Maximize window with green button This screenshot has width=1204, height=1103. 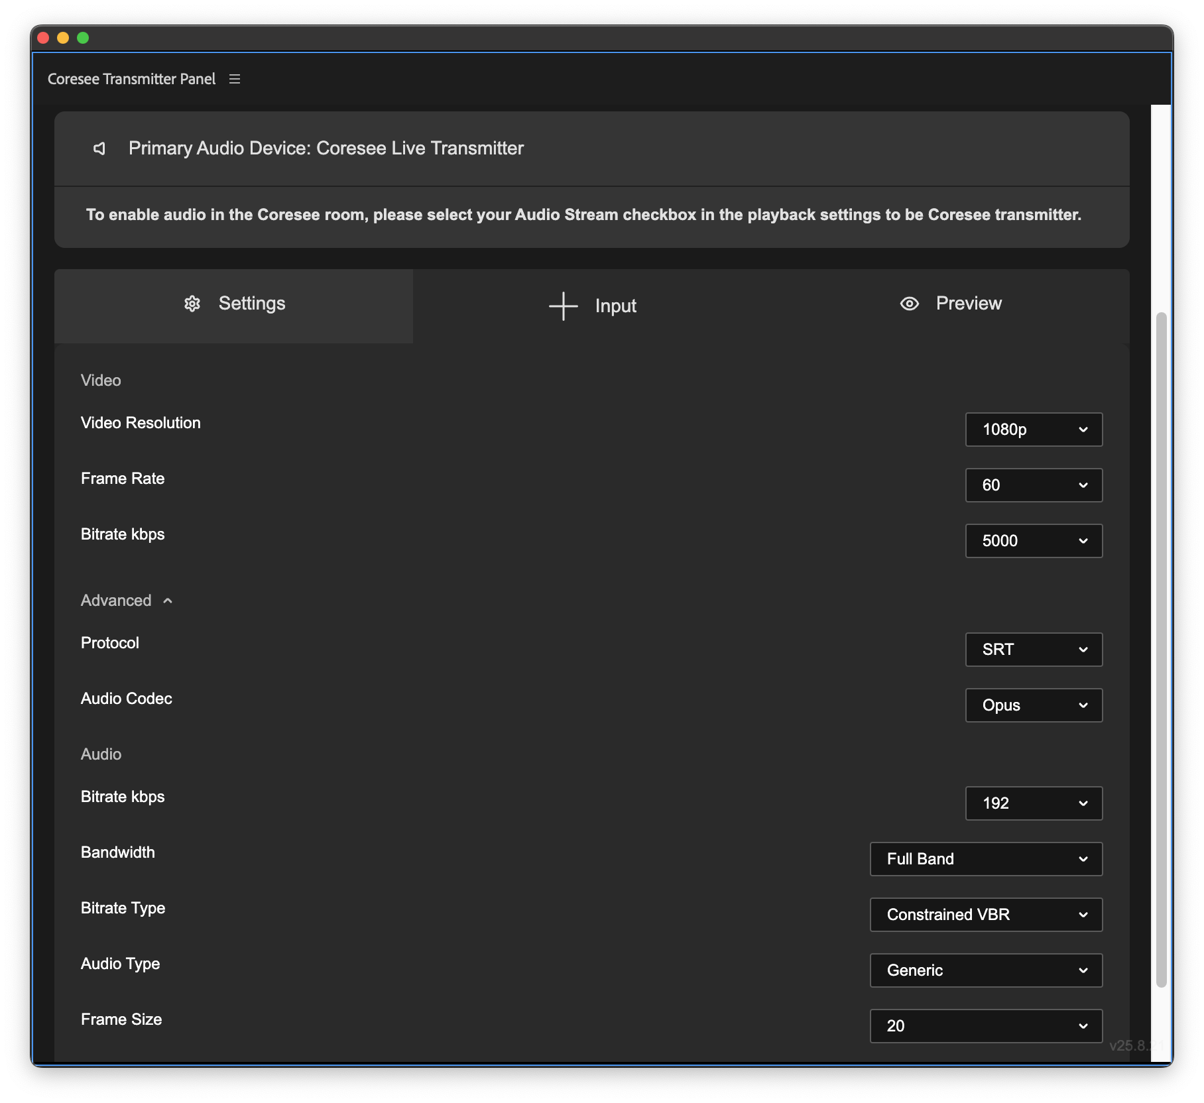83,38
